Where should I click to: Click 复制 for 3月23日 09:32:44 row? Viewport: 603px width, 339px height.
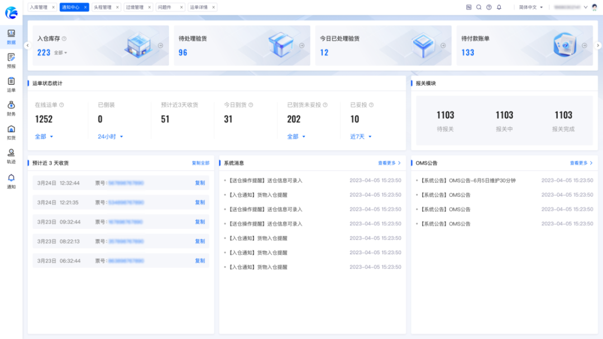pyautogui.click(x=200, y=222)
